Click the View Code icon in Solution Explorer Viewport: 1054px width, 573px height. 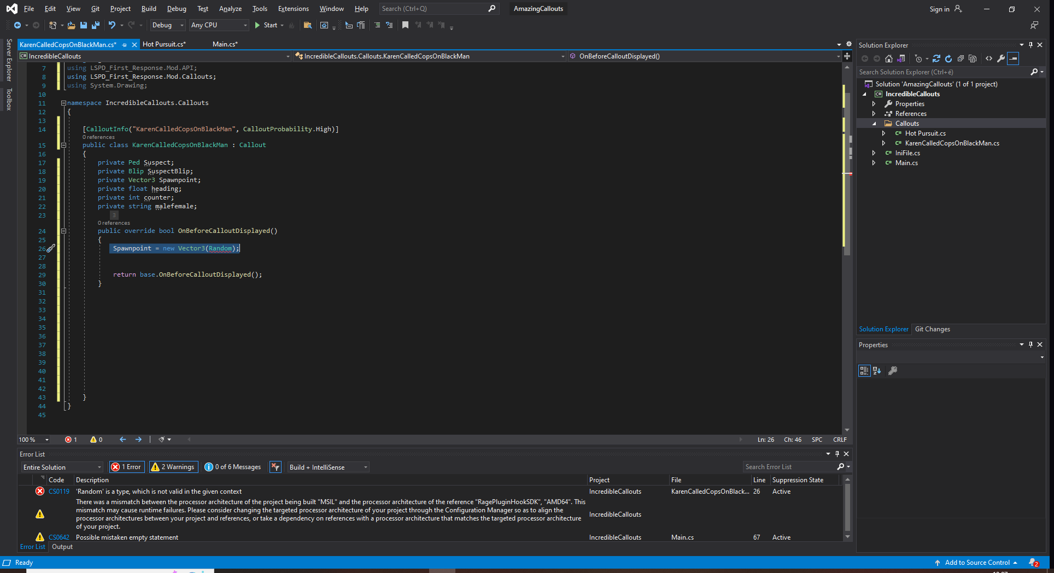(989, 59)
